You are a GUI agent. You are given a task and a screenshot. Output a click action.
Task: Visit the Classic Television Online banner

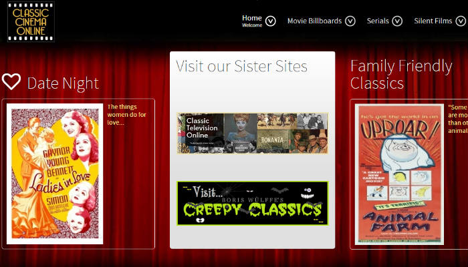252,133
